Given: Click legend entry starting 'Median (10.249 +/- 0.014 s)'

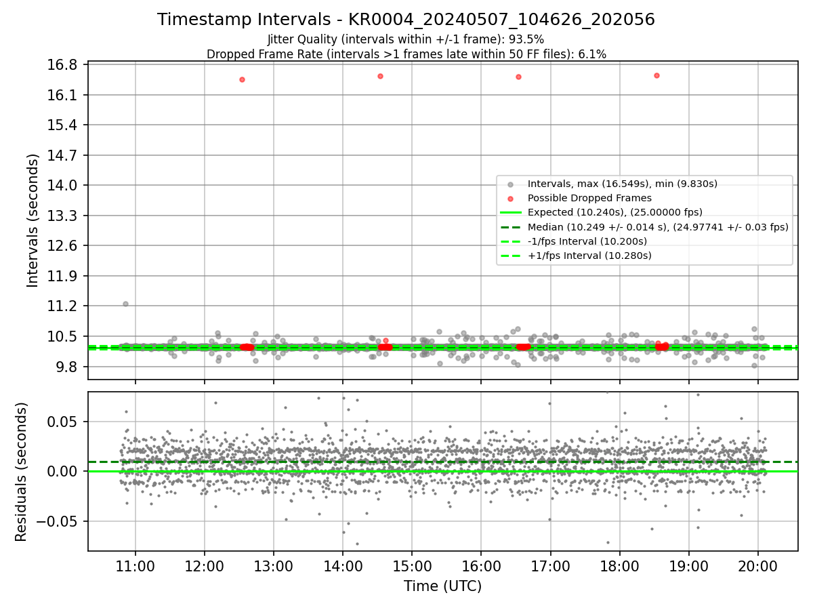Looking at the screenshot, I should pyautogui.click(x=658, y=227).
